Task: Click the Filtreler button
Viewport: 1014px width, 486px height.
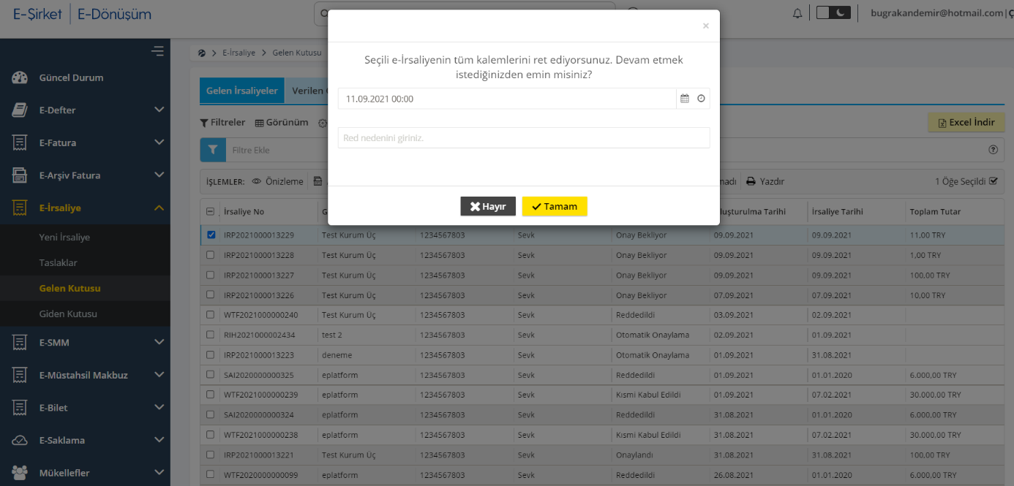Action: click(x=222, y=122)
